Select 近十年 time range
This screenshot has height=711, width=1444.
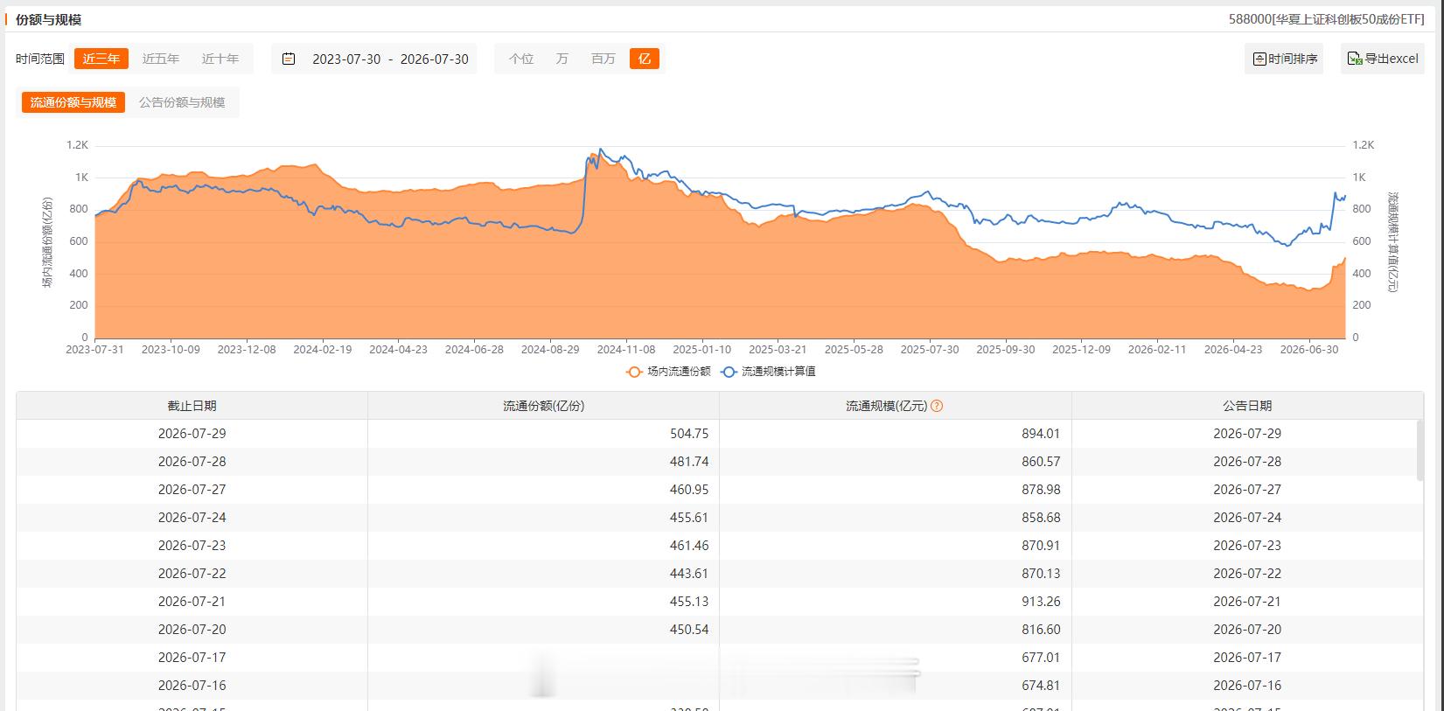coord(220,59)
